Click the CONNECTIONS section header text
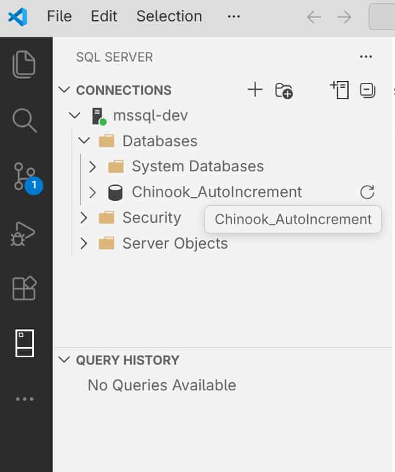Screen dimensions: 395x472 pos(124,90)
